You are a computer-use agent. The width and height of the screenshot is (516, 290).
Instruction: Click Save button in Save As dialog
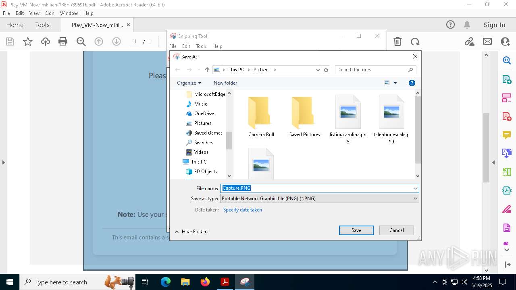coord(356,230)
